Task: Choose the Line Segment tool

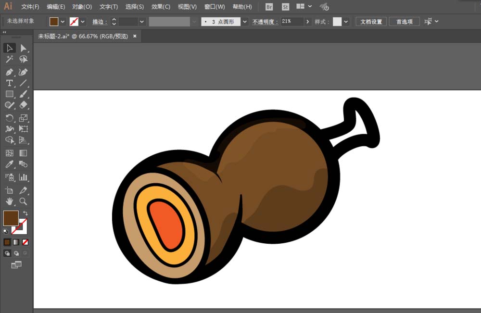Action: (x=23, y=83)
